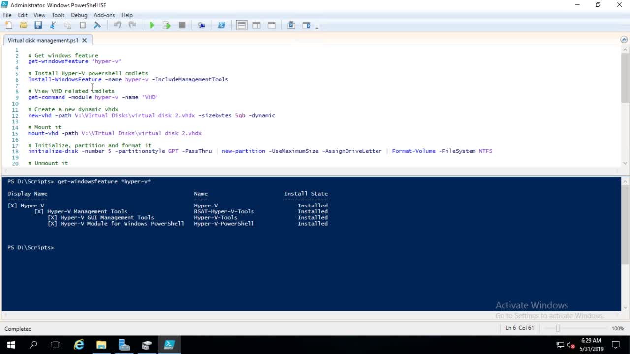Click the mount-vhd command on line 15
The image size is (630, 354).
[x=43, y=133]
